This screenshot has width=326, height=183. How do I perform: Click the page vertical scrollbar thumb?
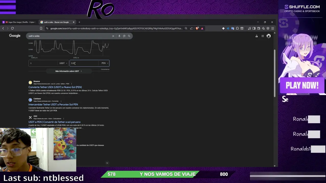(x=274, y=73)
